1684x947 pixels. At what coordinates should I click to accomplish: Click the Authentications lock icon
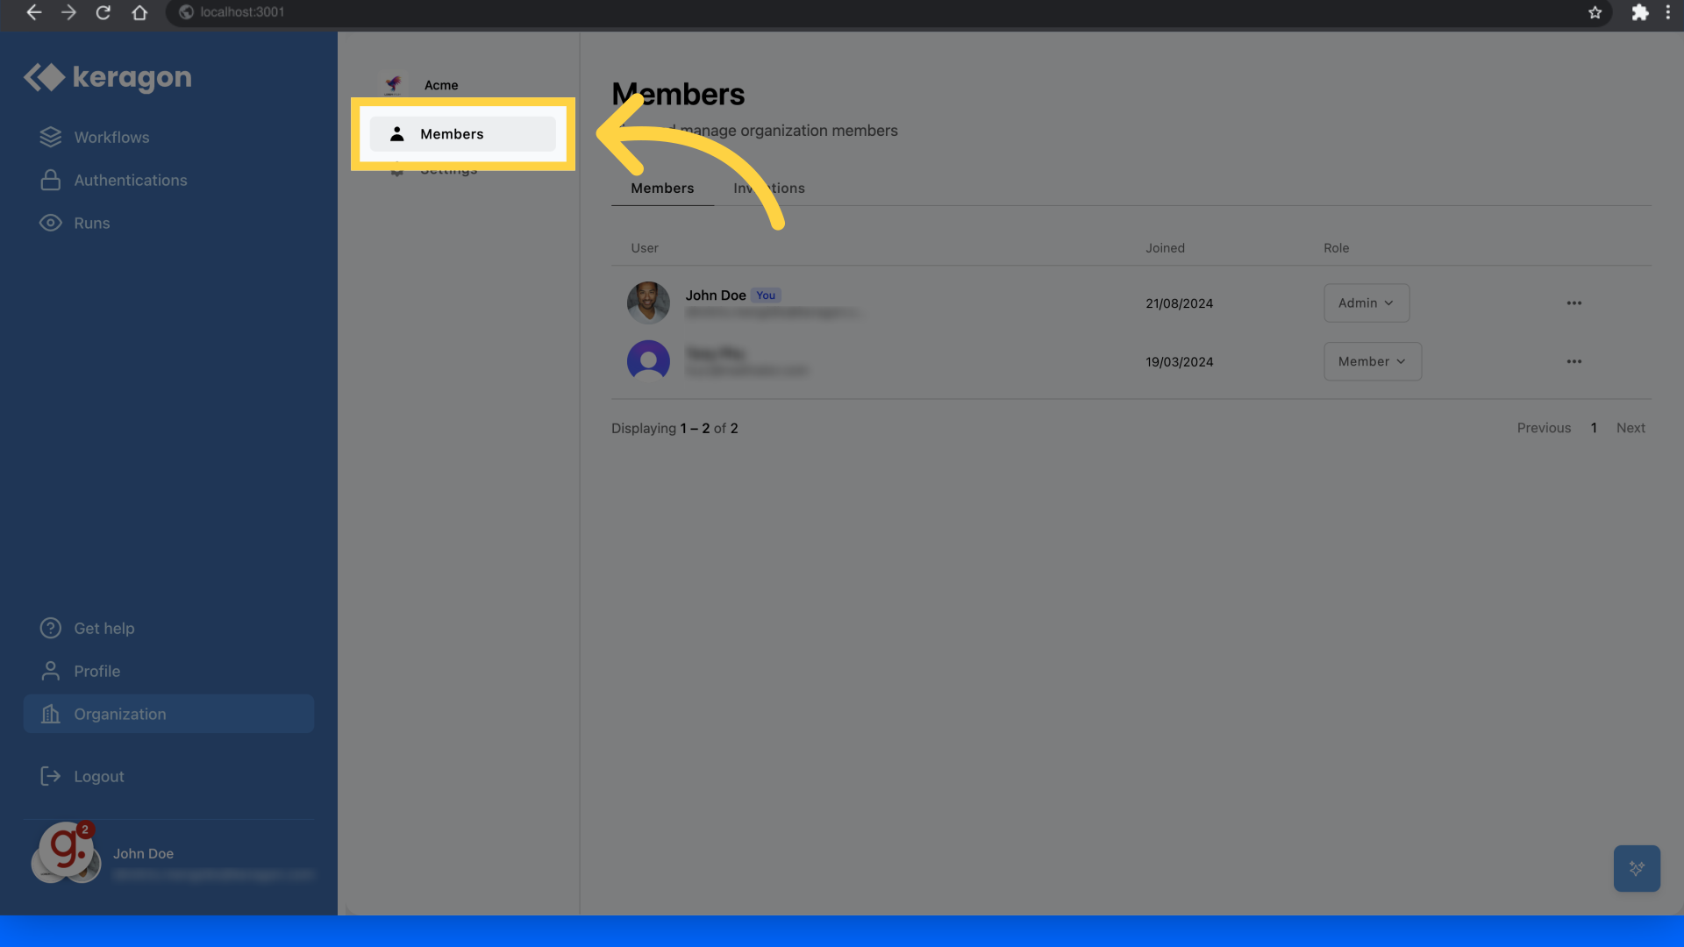point(51,181)
